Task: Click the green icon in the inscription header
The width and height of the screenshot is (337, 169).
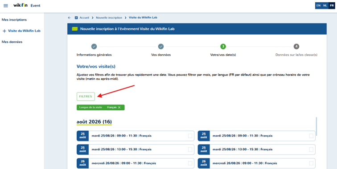Action: [x=74, y=29]
